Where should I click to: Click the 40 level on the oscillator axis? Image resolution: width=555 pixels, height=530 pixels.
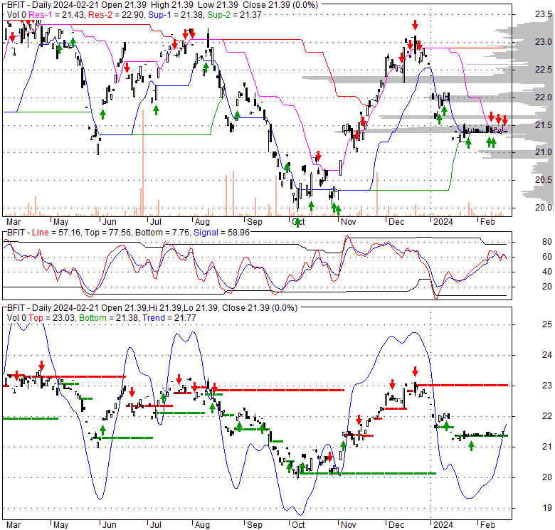547,272
